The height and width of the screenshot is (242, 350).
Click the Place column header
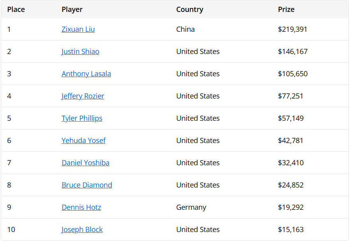[x=16, y=10]
